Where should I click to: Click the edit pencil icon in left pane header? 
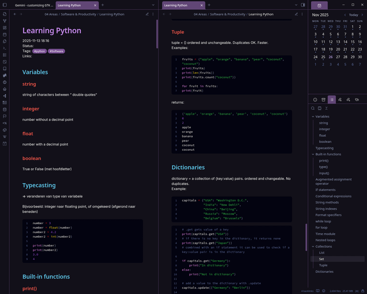[147, 14]
